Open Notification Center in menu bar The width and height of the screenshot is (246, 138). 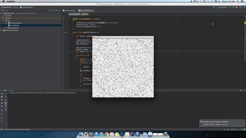point(243,2)
